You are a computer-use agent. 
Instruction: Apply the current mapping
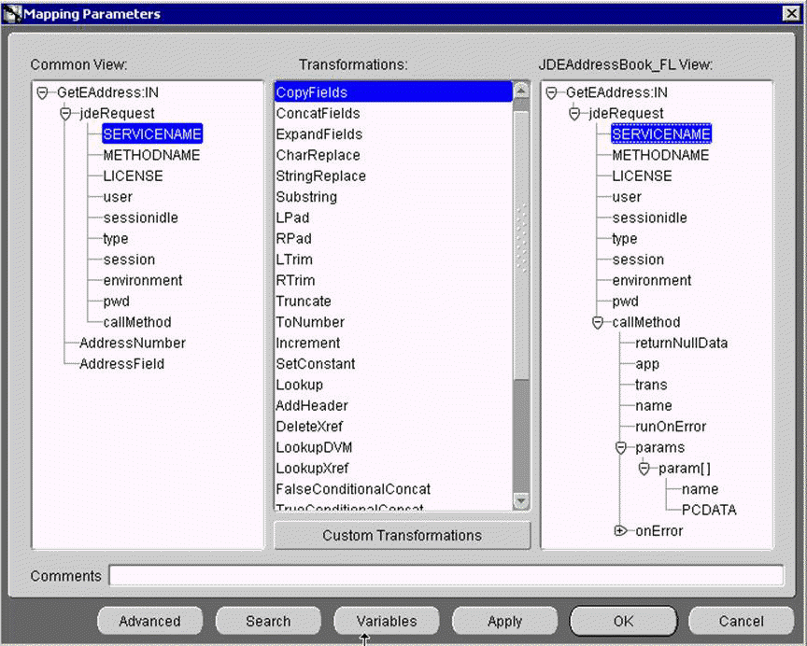[x=505, y=622]
